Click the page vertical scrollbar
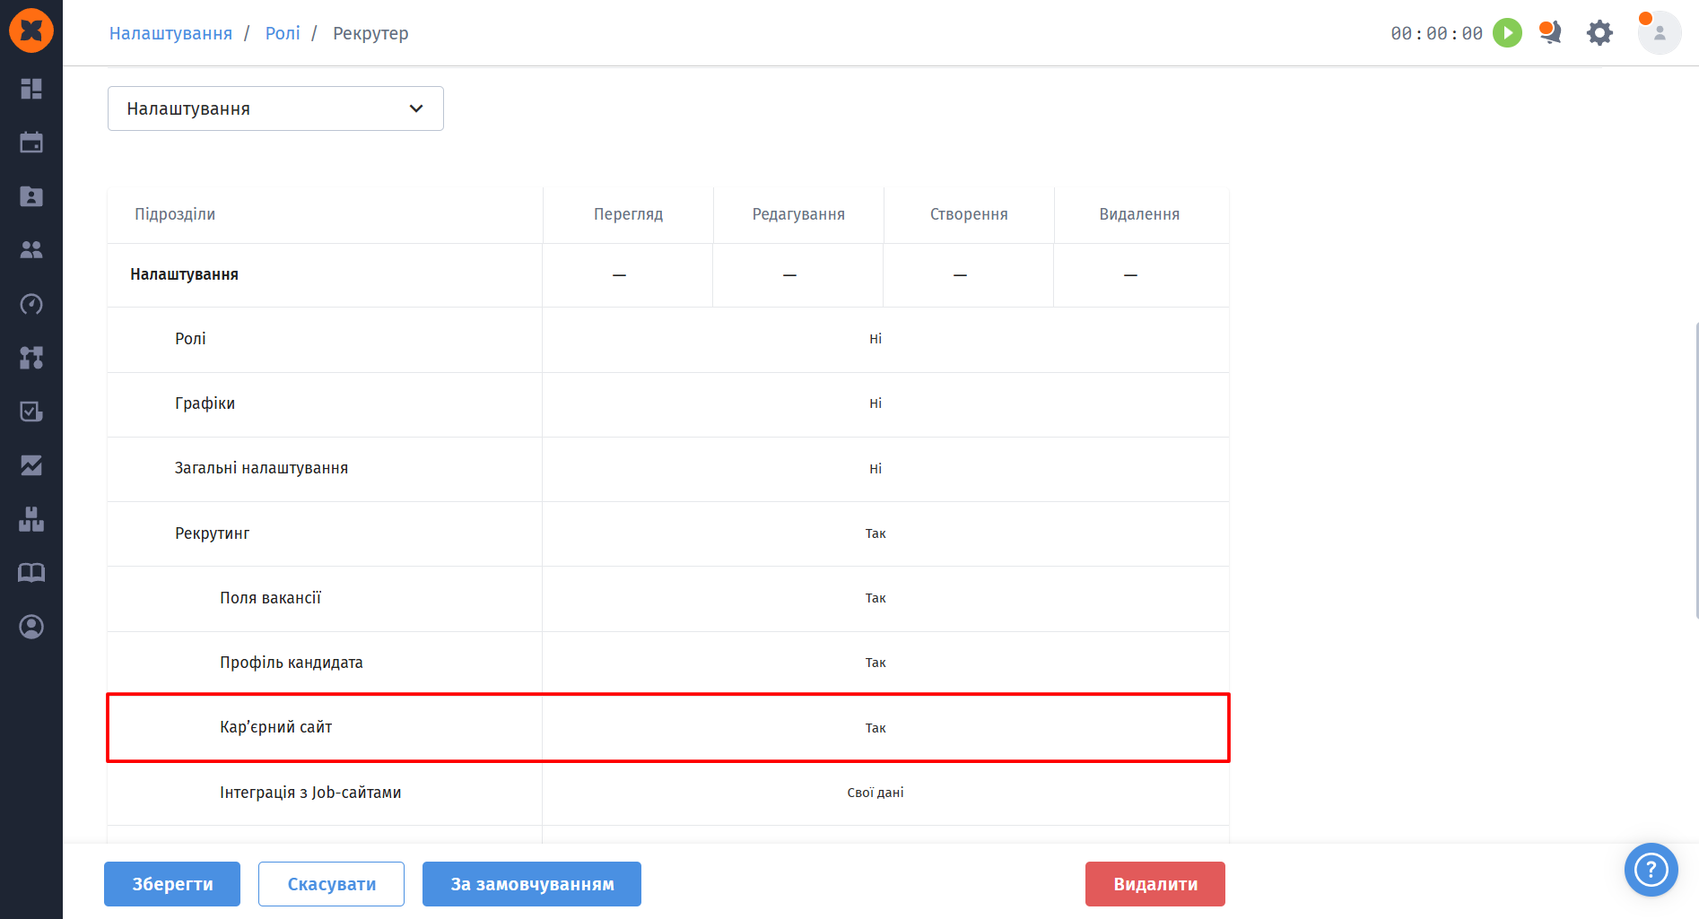Viewport: 1699px width, 919px height. [1695, 471]
